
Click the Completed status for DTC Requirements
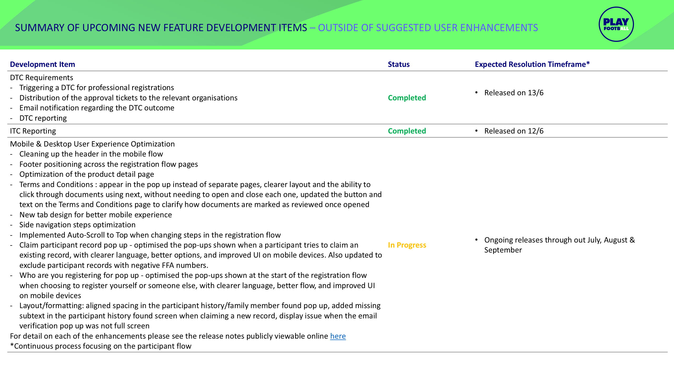pos(407,98)
